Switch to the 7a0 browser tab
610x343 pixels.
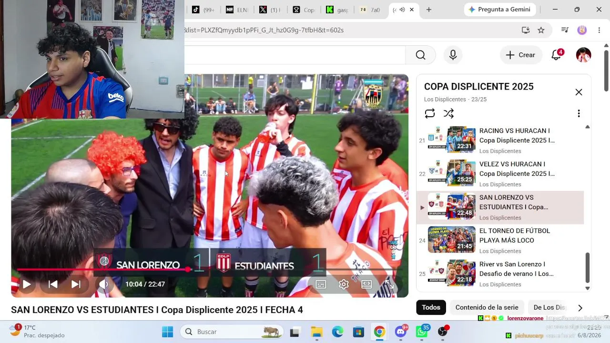point(370,10)
